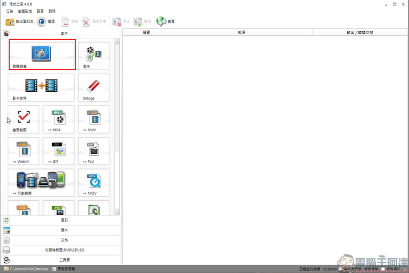The width and height of the screenshot is (409, 273).
Task: Click the 停止 stop toolbar button
Action: [x=121, y=22]
